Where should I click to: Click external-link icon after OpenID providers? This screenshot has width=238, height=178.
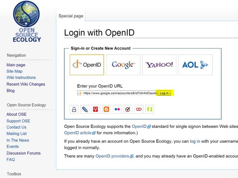(x=131, y=156)
